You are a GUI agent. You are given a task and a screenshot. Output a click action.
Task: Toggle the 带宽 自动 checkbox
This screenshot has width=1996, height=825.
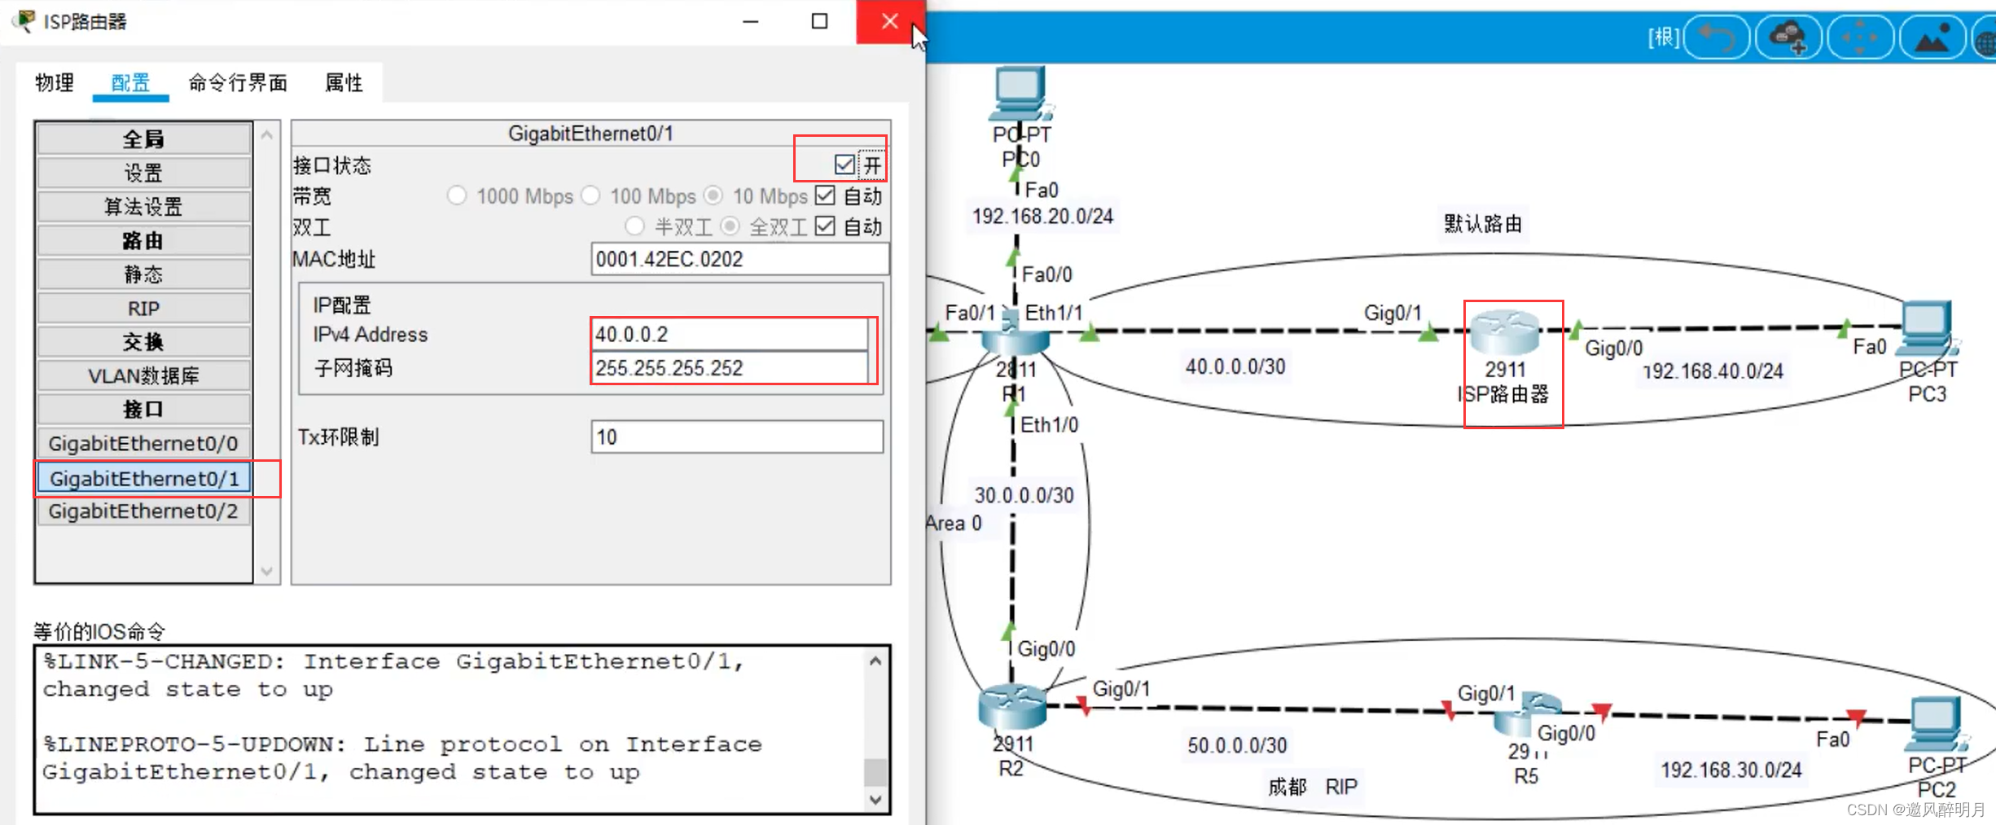point(825,195)
